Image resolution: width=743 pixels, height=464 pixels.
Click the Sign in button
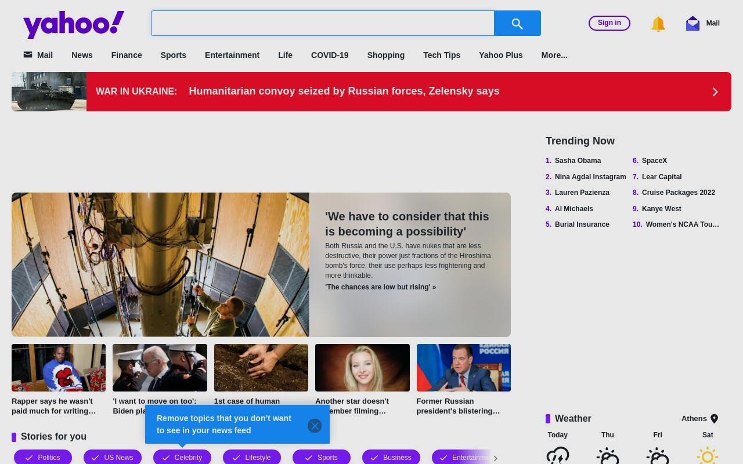pos(609,23)
